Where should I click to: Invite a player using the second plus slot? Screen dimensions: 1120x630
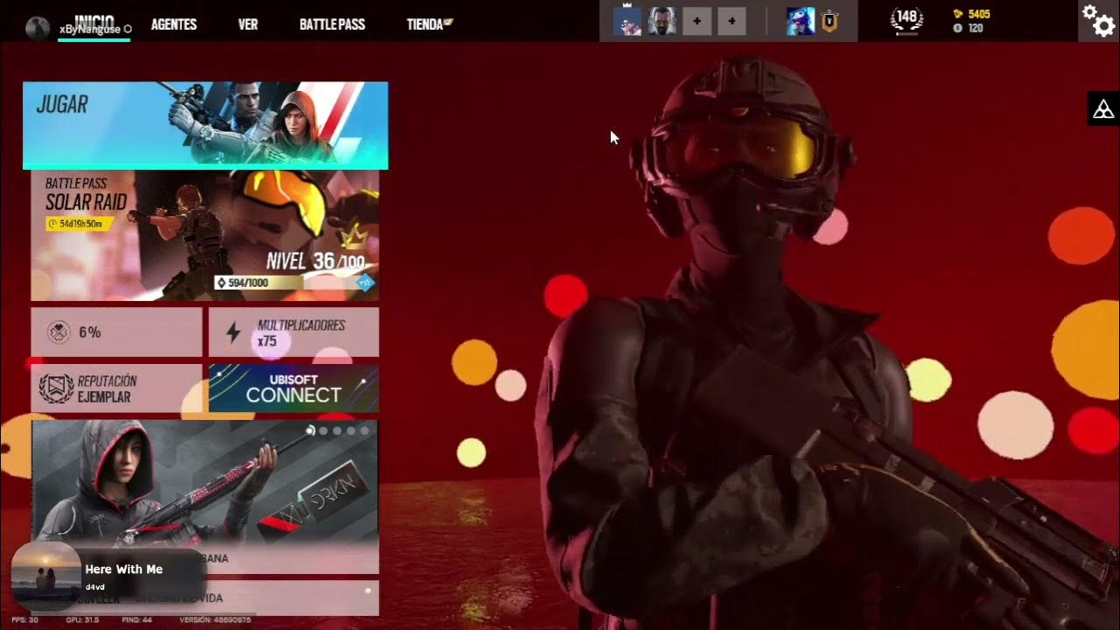tap(732, 20)
